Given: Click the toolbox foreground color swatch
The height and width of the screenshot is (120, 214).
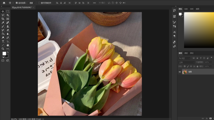Looking at the screenshot, I should pyautogui.click(x=4, y=54).
